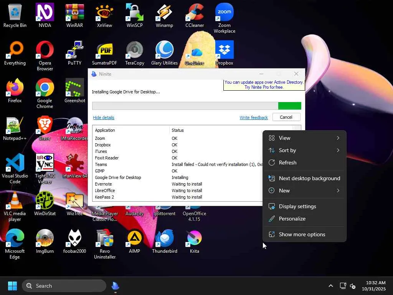Viewport: 393px width, 295px height.
Task: Open the Write feedback link
Action: click(x=254, y=118)
